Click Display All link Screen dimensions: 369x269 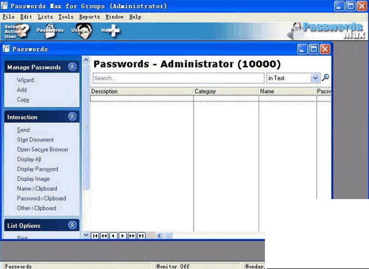29,159
